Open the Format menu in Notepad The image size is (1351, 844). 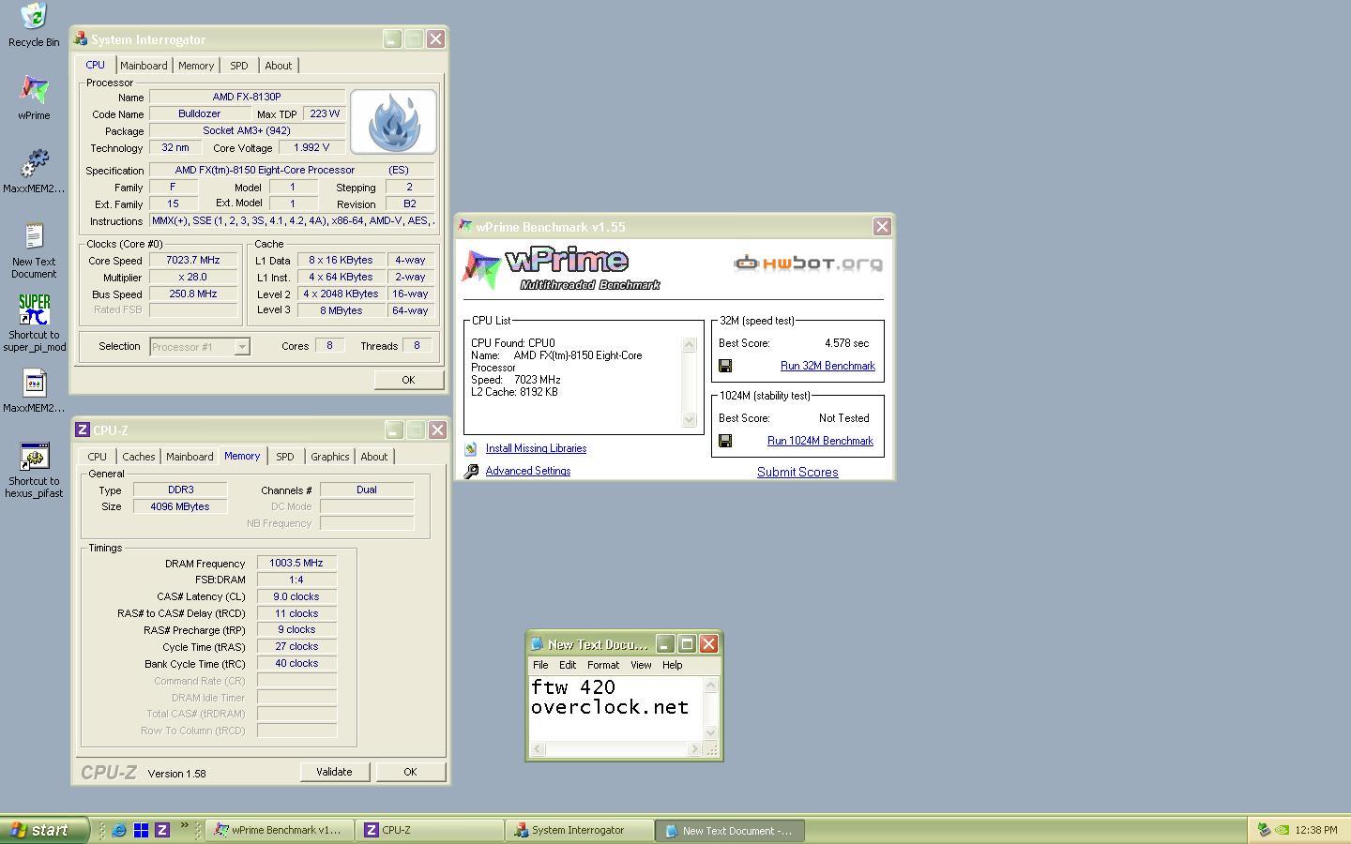click(603, 665)
